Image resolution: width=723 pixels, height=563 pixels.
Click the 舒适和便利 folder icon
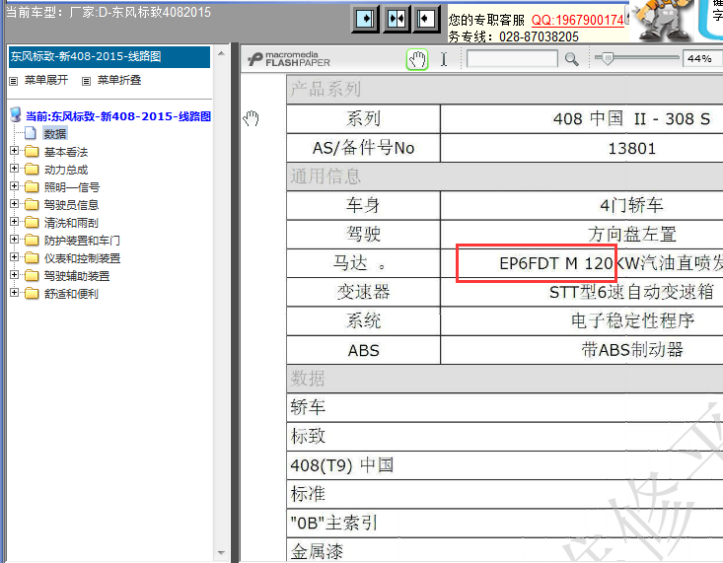point(32,293)
